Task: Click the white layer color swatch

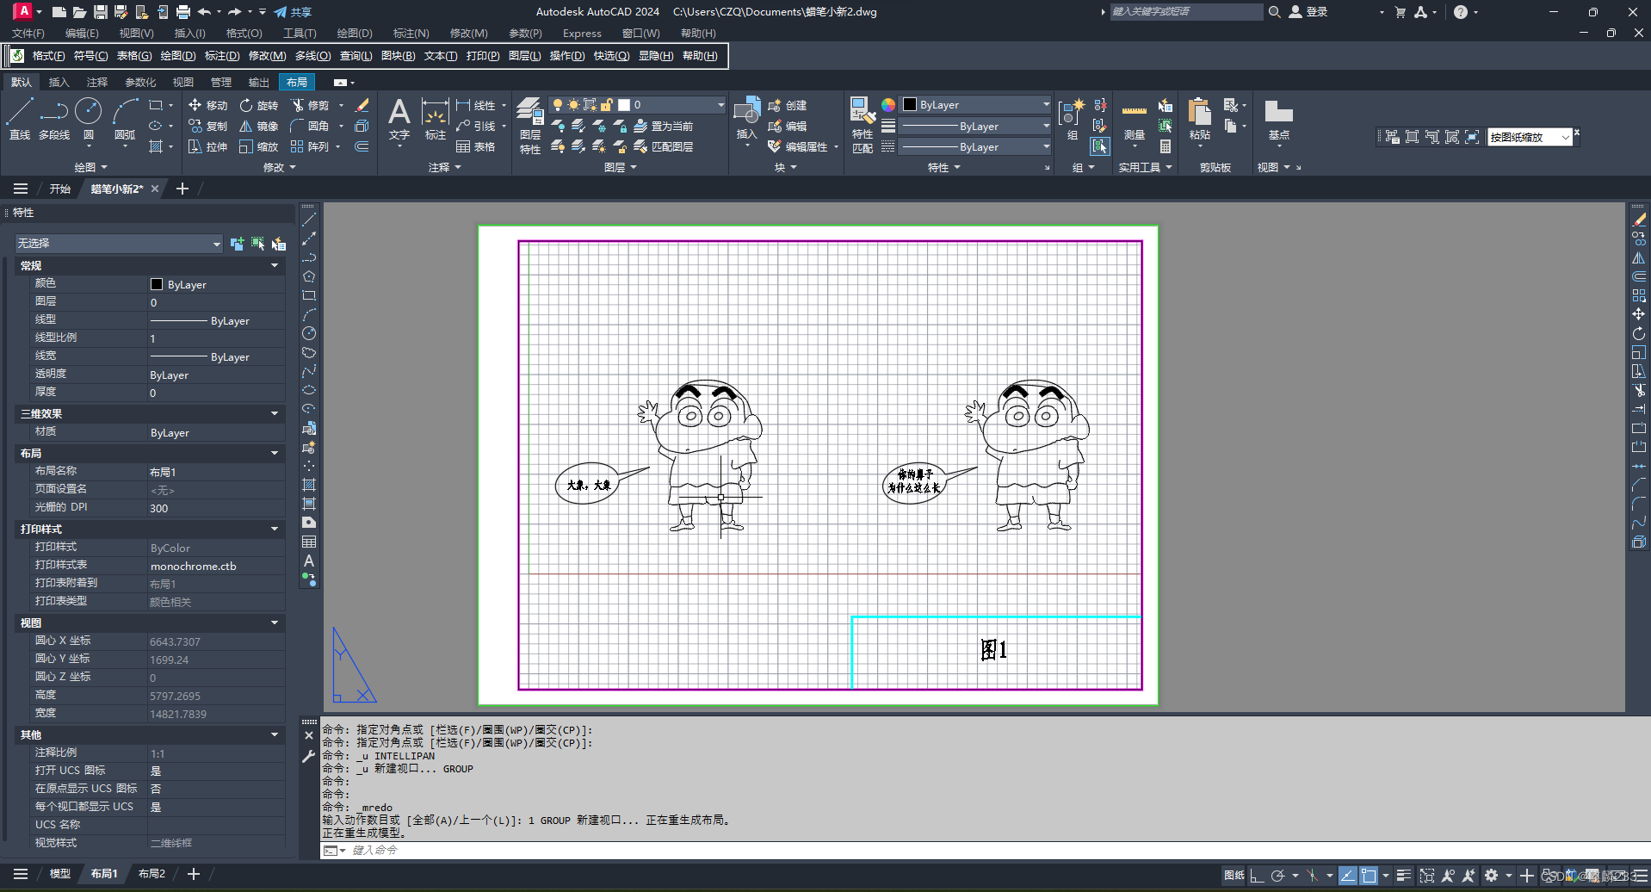Action: pyautogui.click(x=624, y=105)
